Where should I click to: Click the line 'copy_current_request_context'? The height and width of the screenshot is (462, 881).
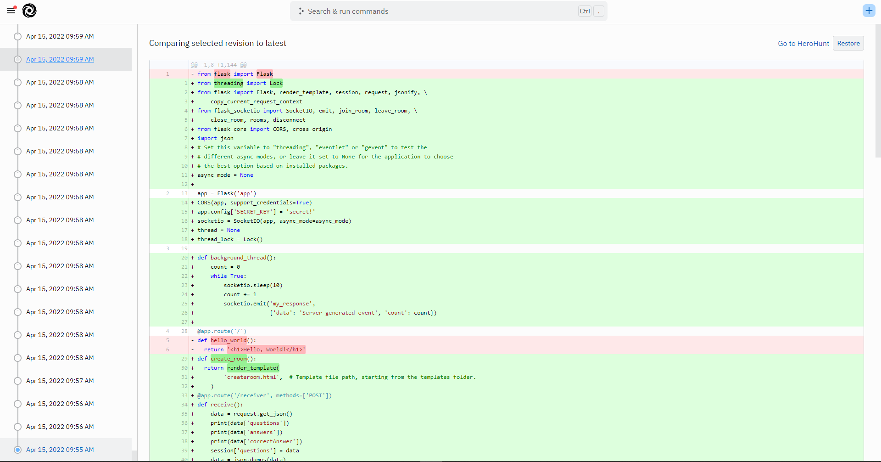point(507,101)
